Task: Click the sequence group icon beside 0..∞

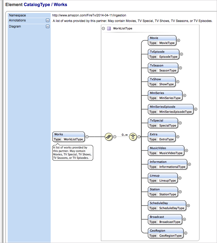Action: [133, 137]
